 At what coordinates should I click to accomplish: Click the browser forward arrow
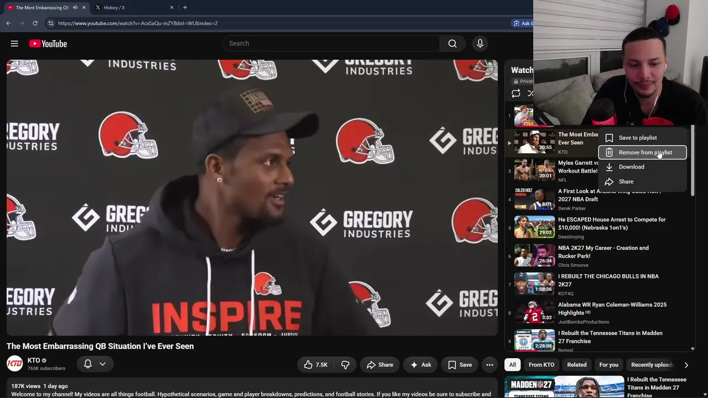[22, 23]
